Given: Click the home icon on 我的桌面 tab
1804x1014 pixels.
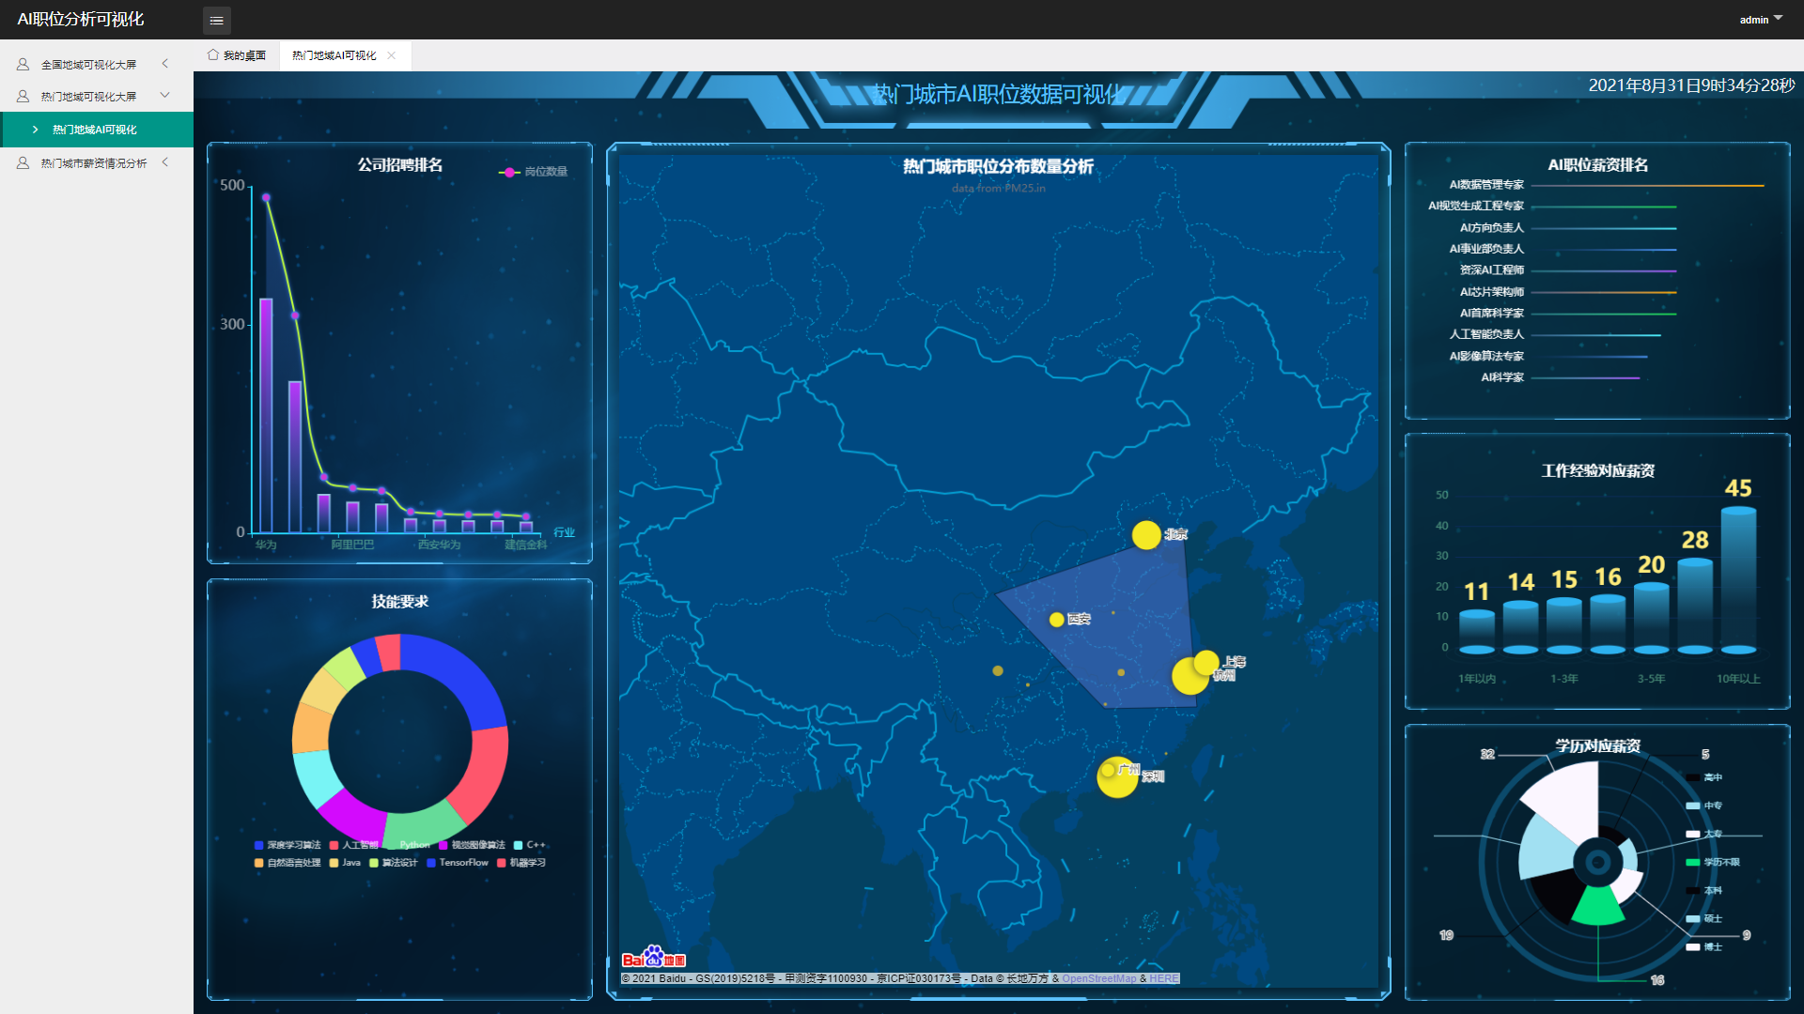Looking at the screenshot, I should pyautogui.click(x=213, y=54).
